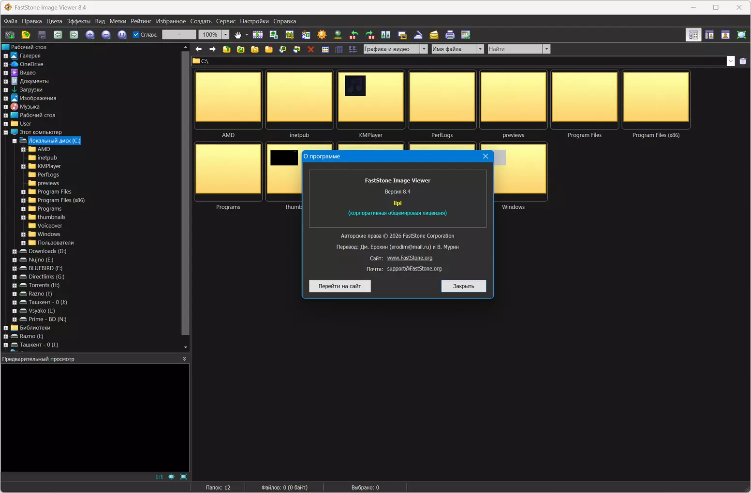Select OneDrive in the folder tree
The width and height of the screenshot is (751, 493).
(31, 64)
